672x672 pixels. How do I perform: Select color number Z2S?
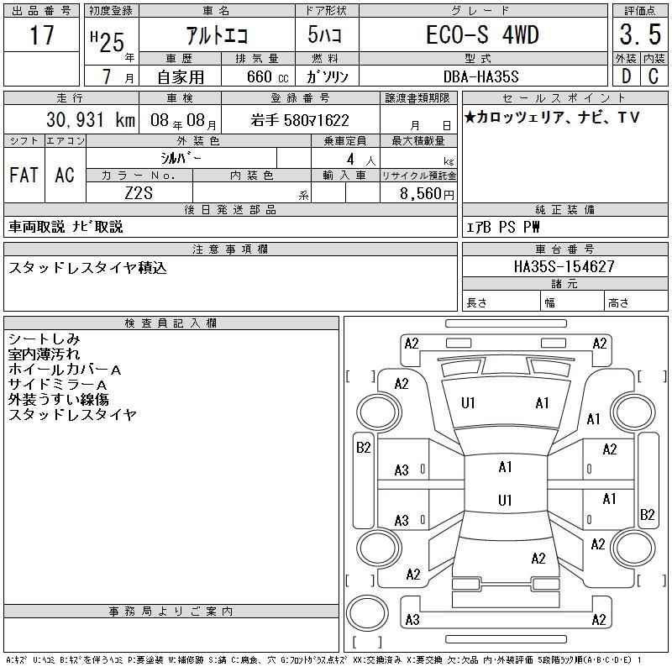pyautogui.click(x=139, y=193)
